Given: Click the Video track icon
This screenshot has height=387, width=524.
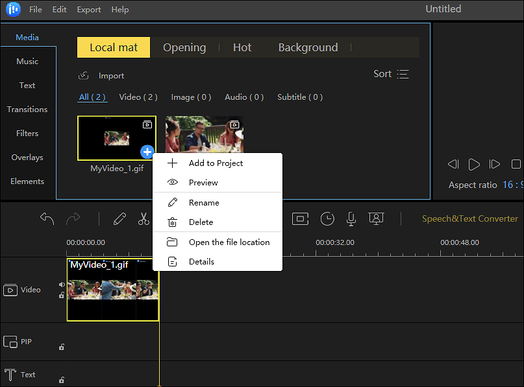Looking at the screenshot, I should coord(10,290).
